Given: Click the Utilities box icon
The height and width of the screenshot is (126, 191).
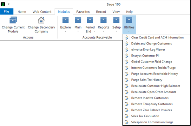Looking at the screenshot, I should click(x=129, y=20).
